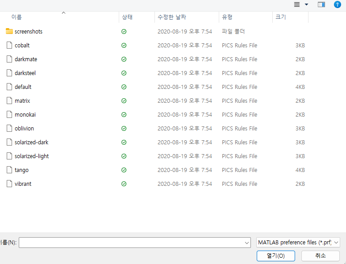Open the MATLAB preference files type dropdown
Screen dimensions: 346x264
[x=298, y=243]
